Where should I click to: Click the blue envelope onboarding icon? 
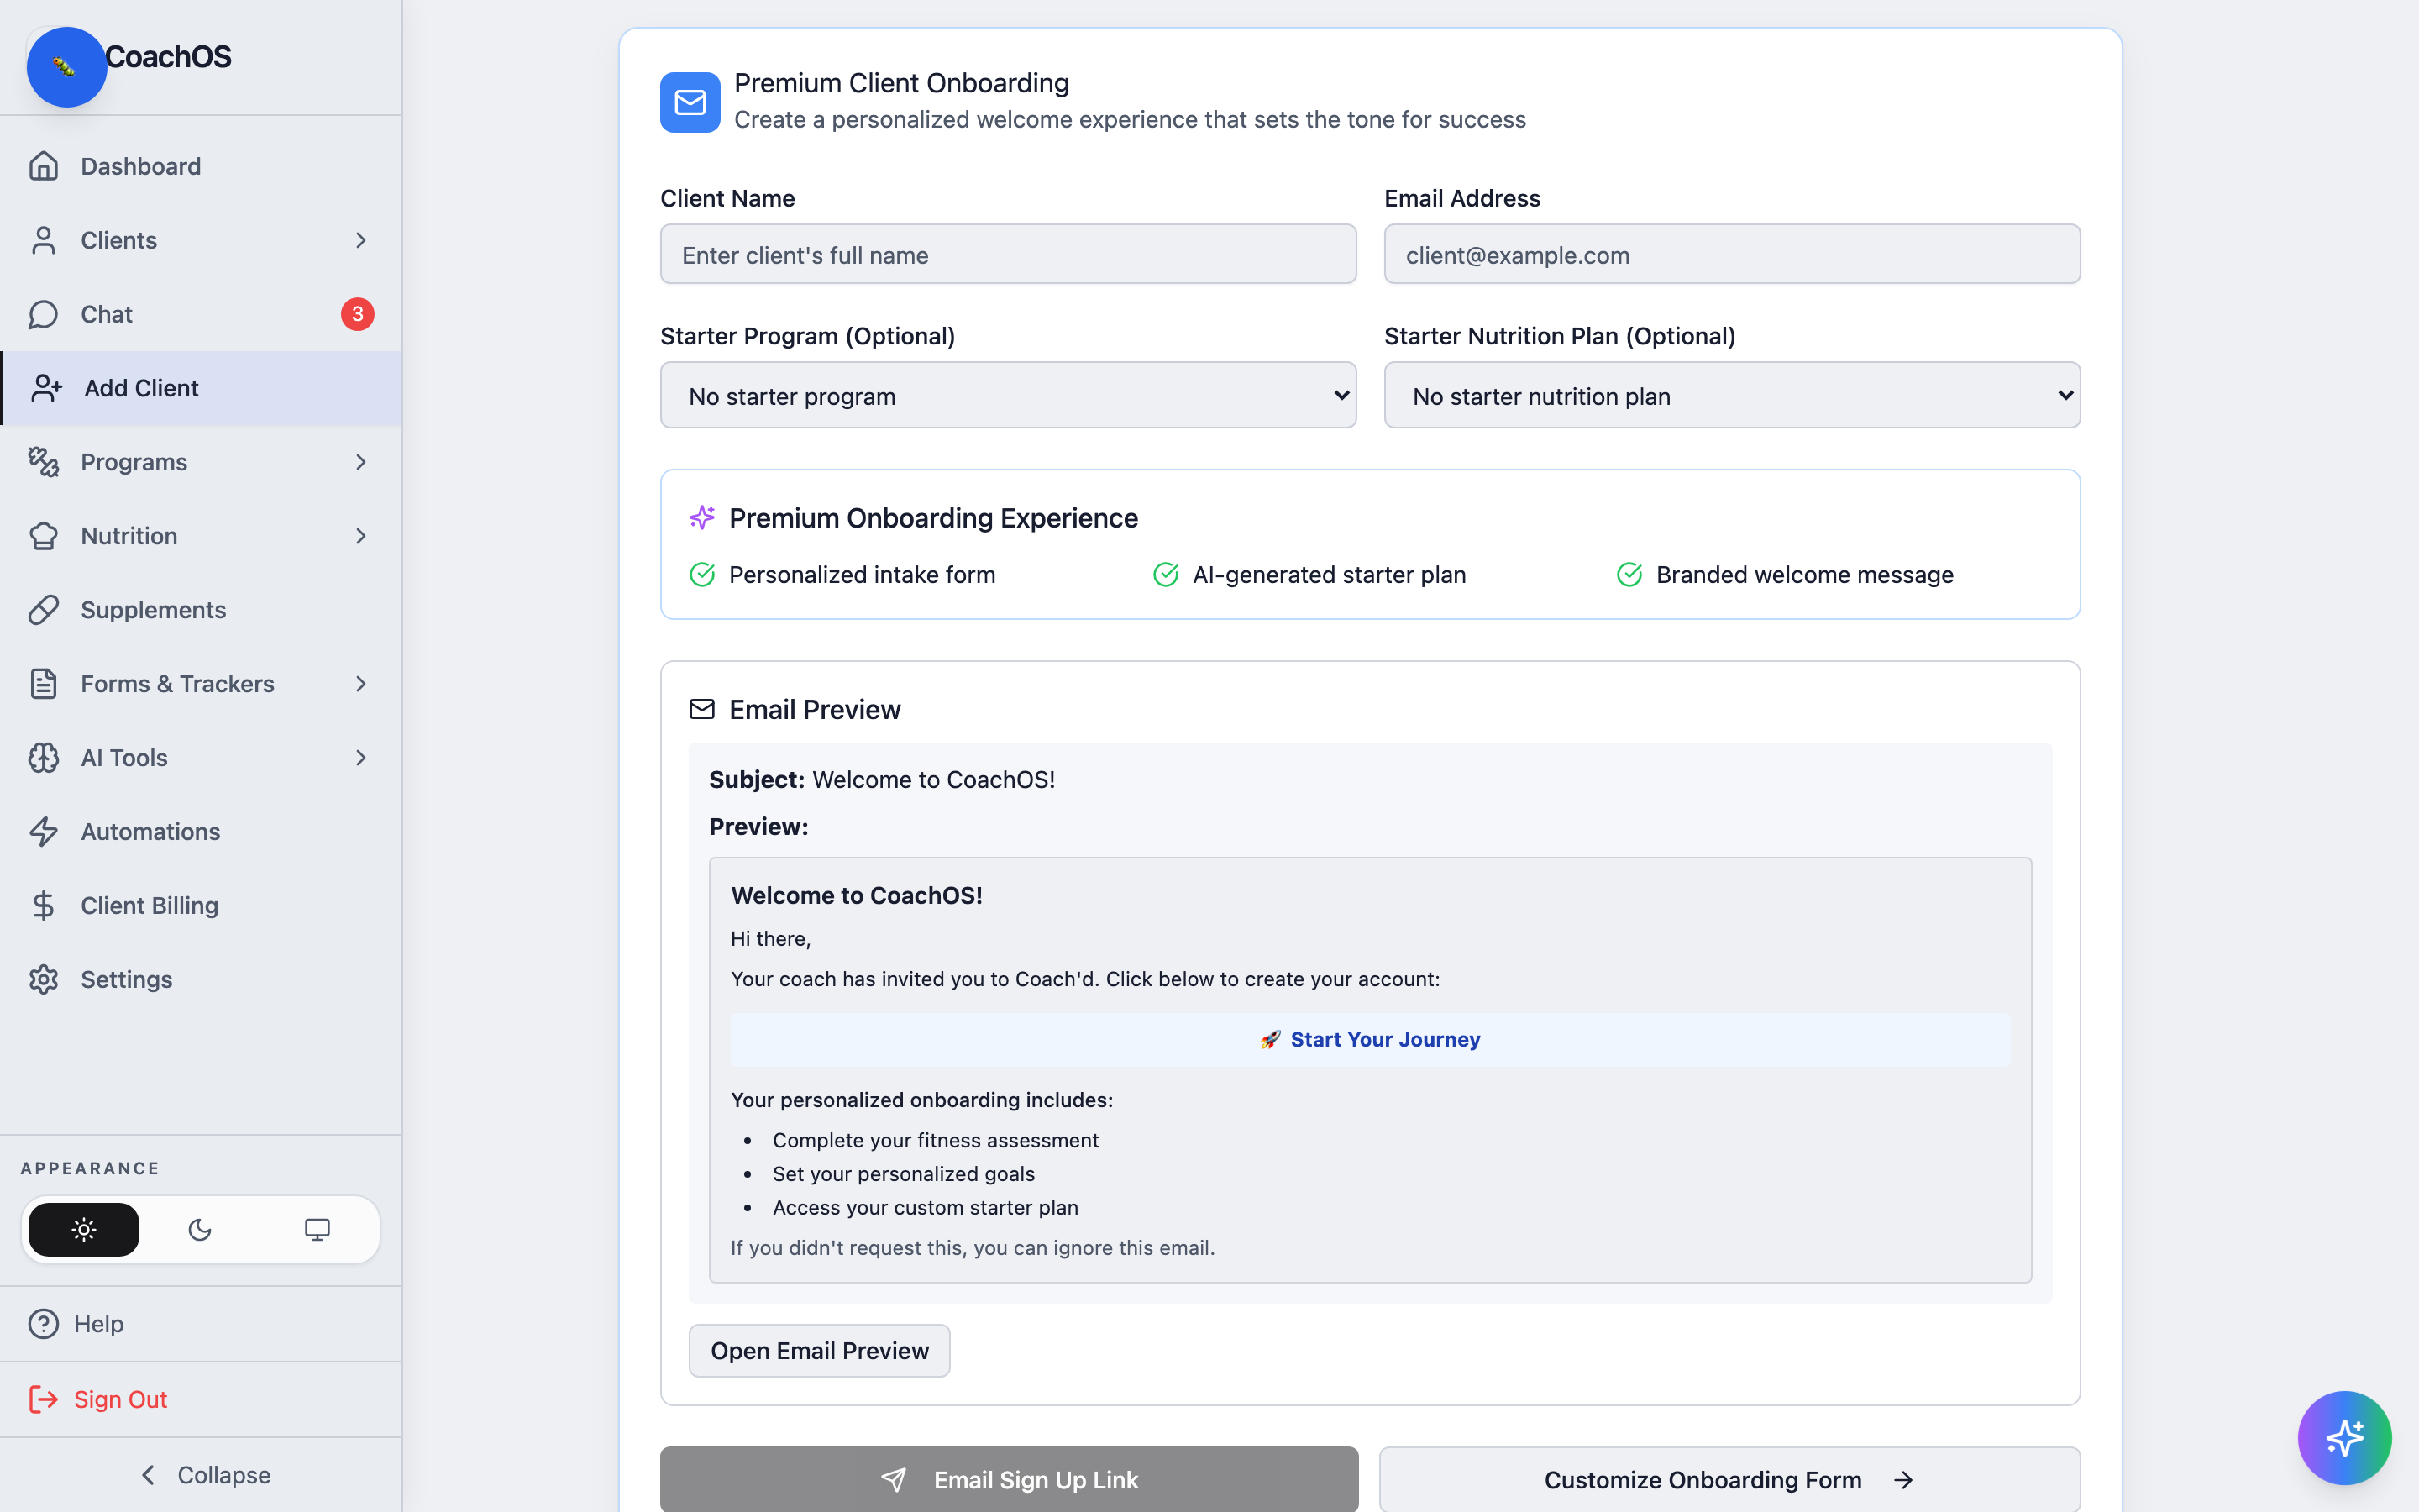[x=690, y=102]
